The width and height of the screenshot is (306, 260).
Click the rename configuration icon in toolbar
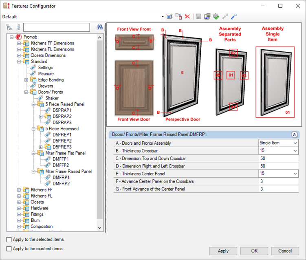point(170,17)
